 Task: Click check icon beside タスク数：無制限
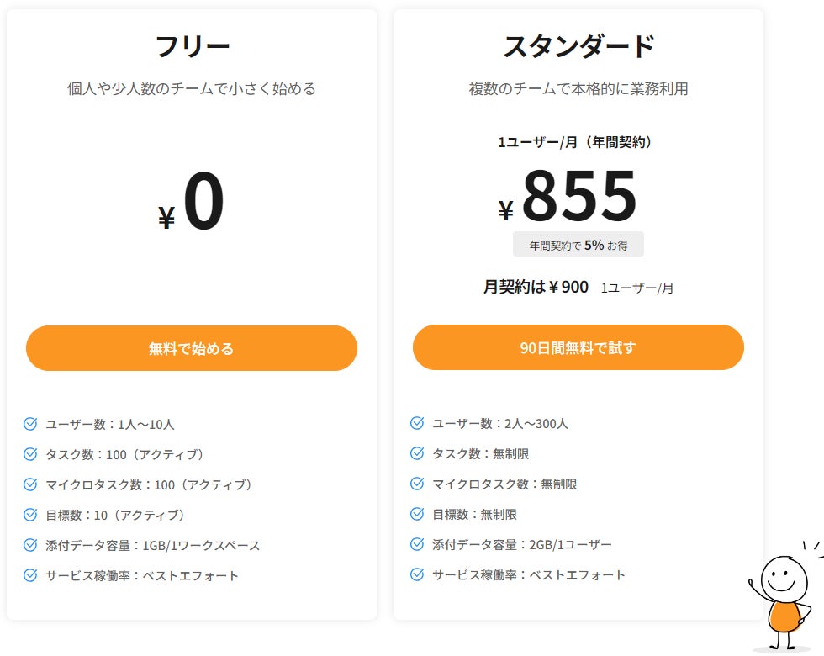(417, 453)
